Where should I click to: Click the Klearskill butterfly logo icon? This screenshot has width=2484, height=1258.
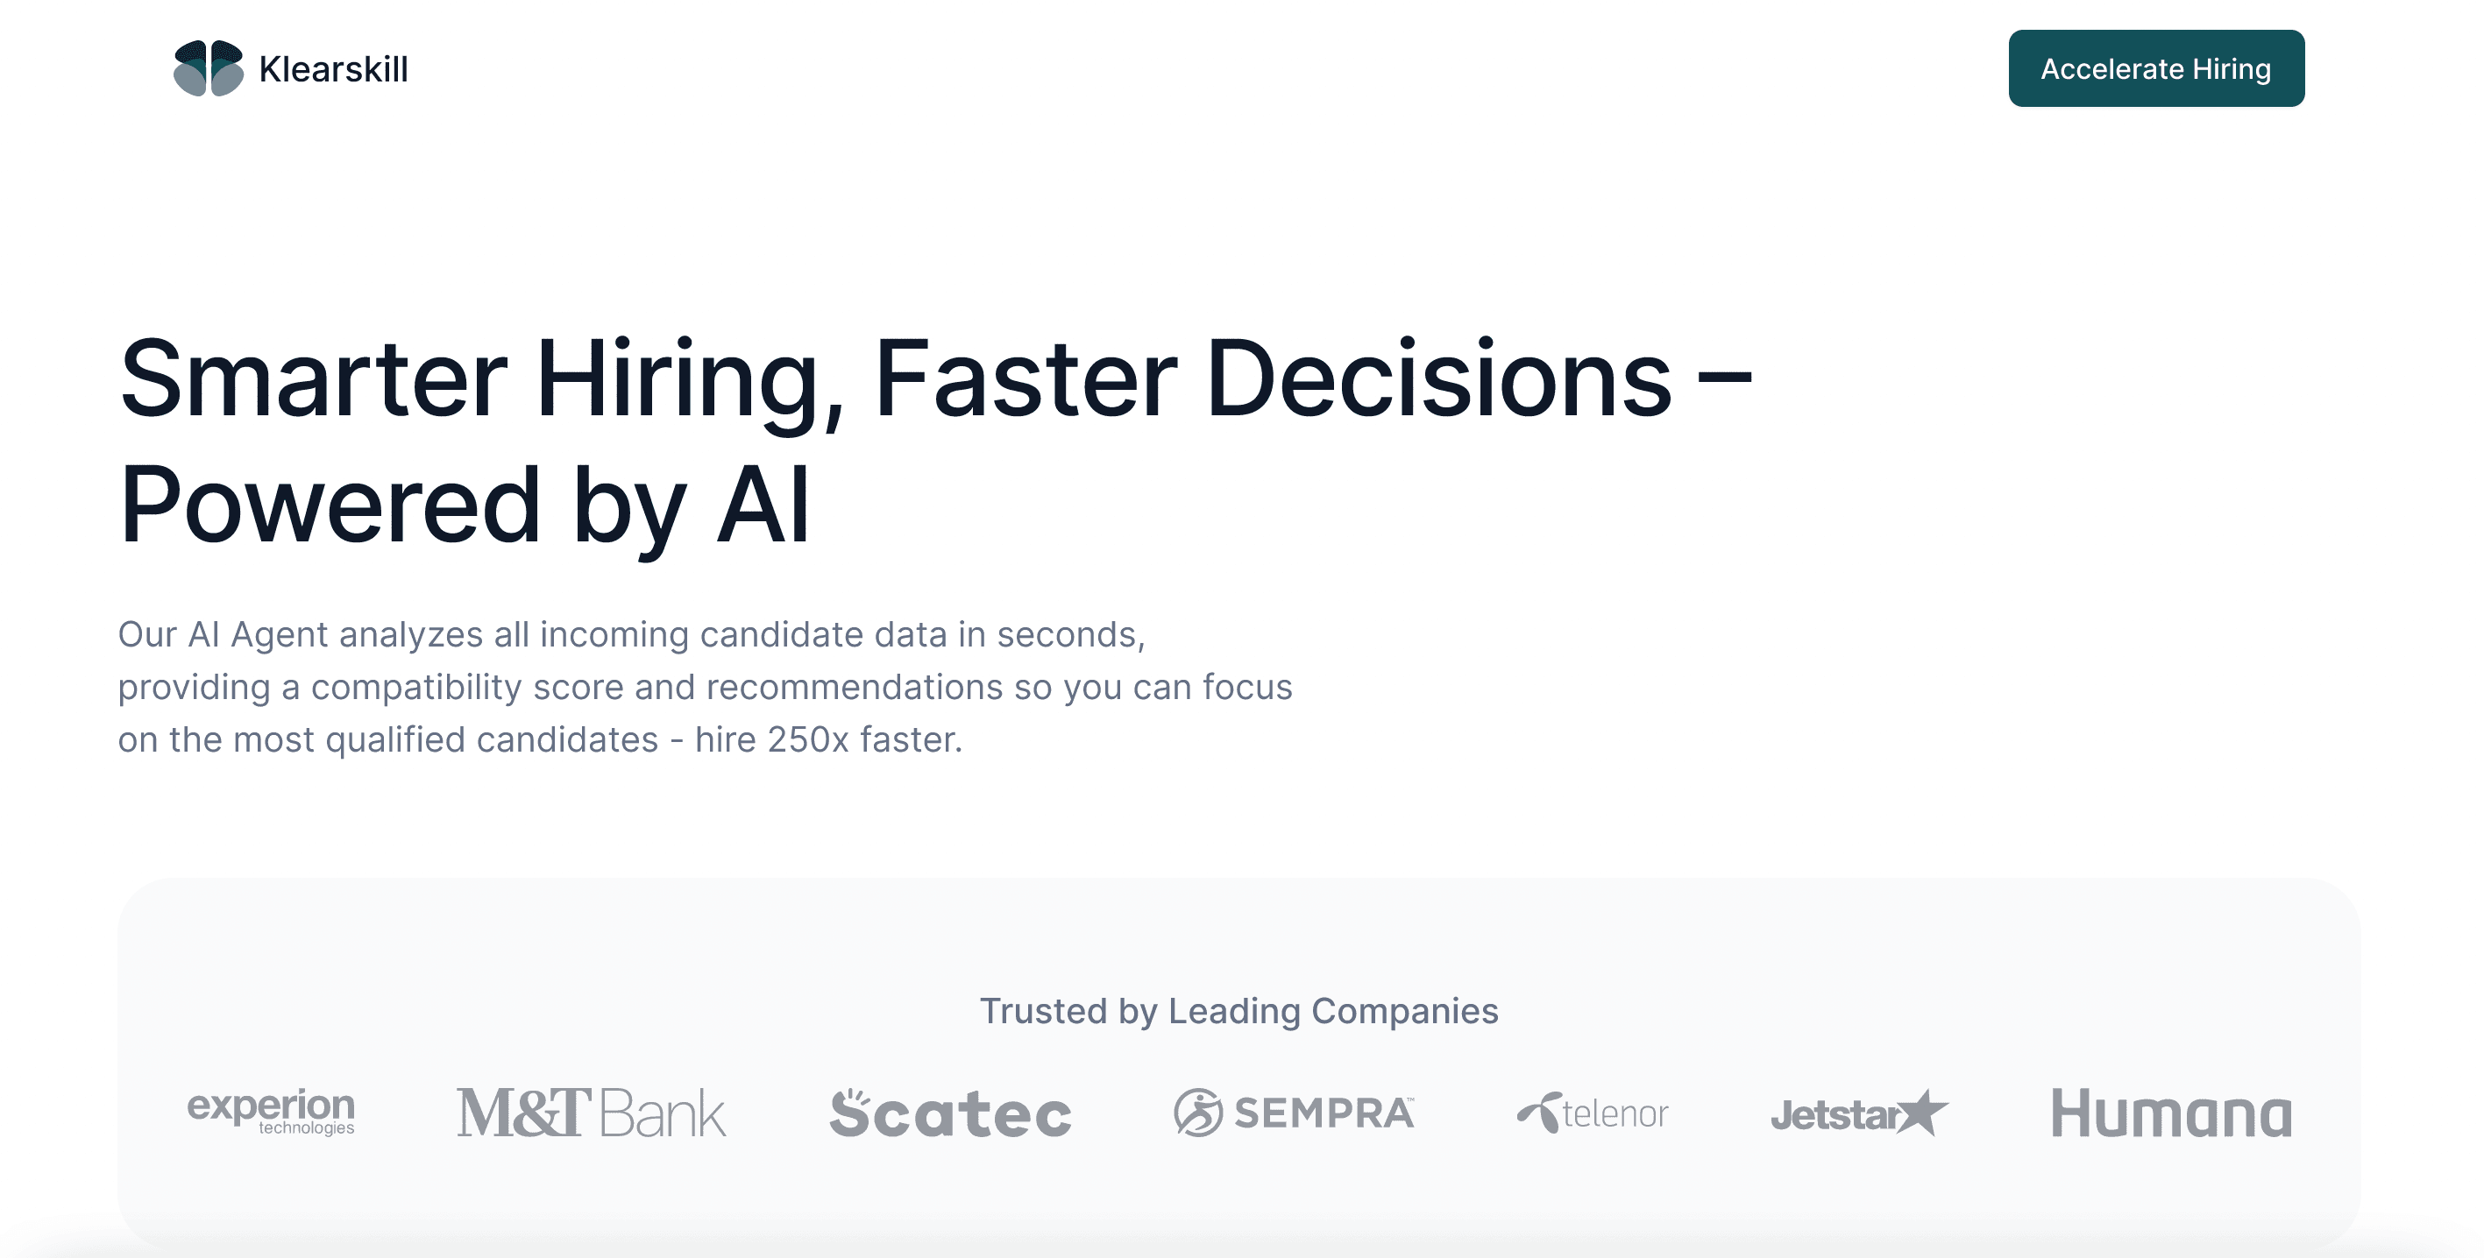point(209,68)
